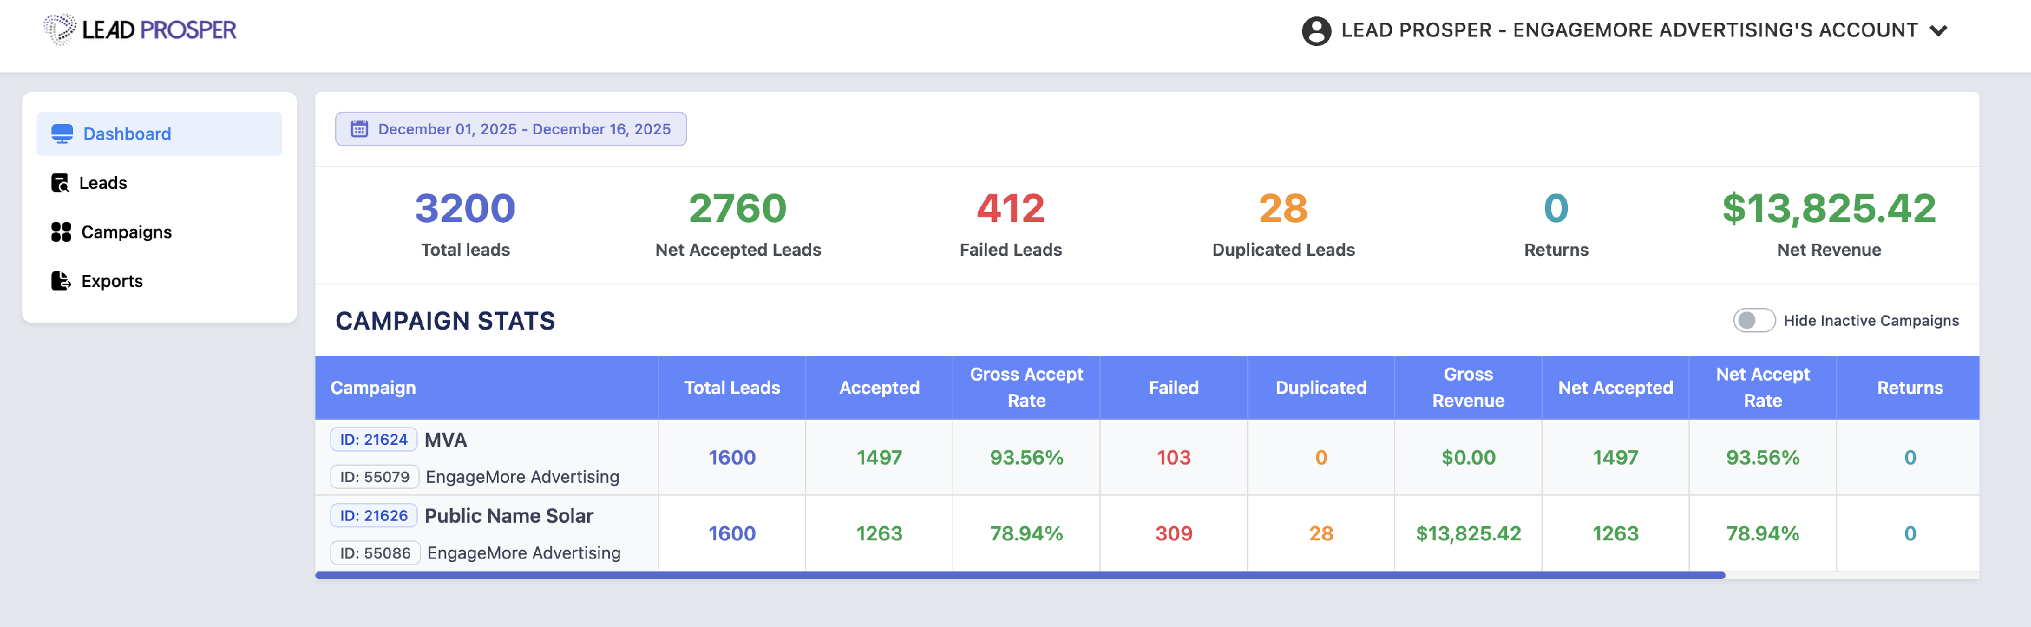Toggle Hide Inactive Campaigns switch
Screen dimensions: 2031x627
click(x=1753, y=320)
